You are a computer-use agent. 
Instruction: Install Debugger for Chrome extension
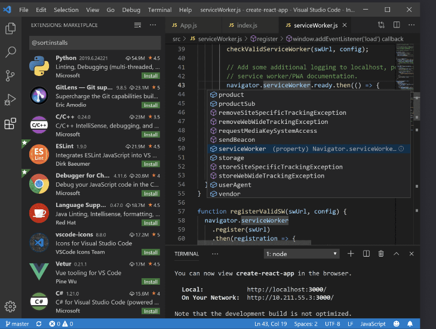pyautogui.click(x=151, y=194)
